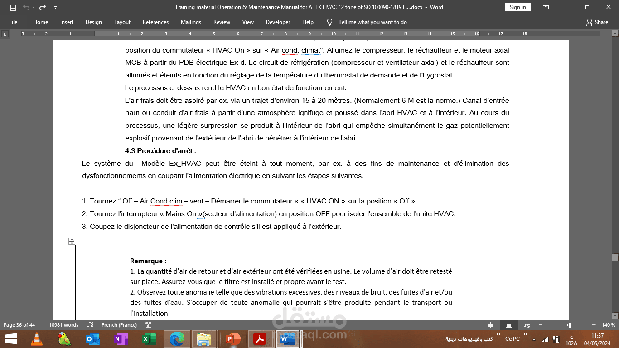Open Excel from the taskbar
The width and height of the screenshot is (619, 348).
coord(149,339)
